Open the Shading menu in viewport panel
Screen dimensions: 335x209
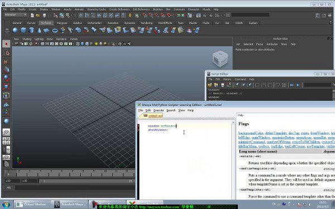pyautogui.click(x=27, y=39)
